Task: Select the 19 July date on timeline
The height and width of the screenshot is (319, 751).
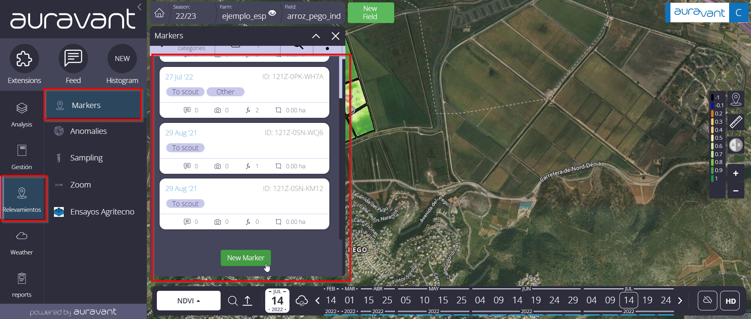Action: coord(647,300)
